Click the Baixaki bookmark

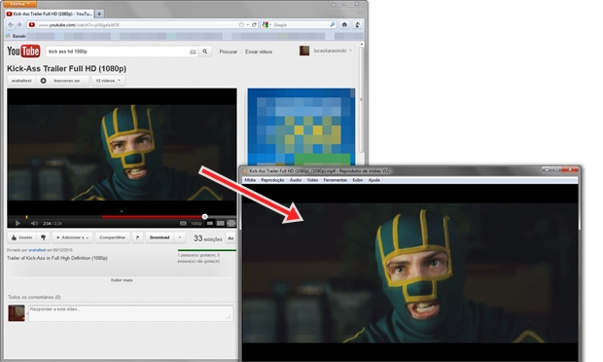pyautogui.click(x=17, y=36)
